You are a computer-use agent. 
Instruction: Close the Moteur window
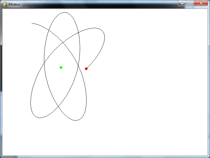click(201, 3)
